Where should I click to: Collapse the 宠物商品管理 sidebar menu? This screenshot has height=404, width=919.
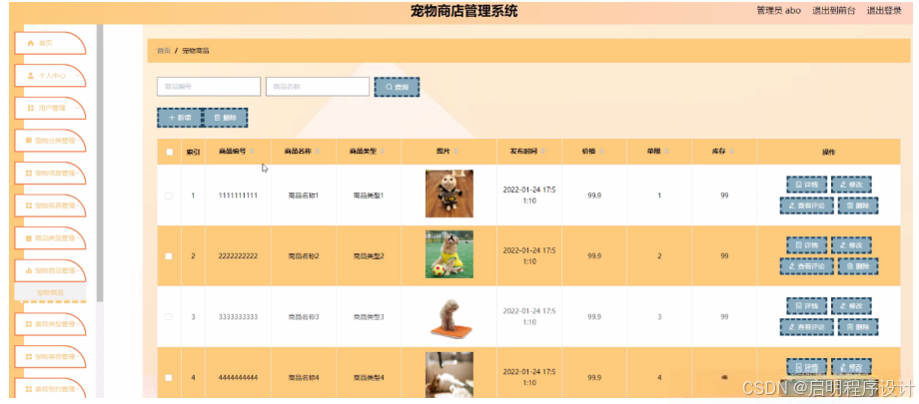[50, 270]
